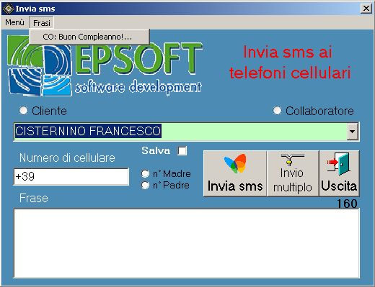Select the Cliente radio button
Viewport: 375px width, 287px height.
[x=23, y=111]
